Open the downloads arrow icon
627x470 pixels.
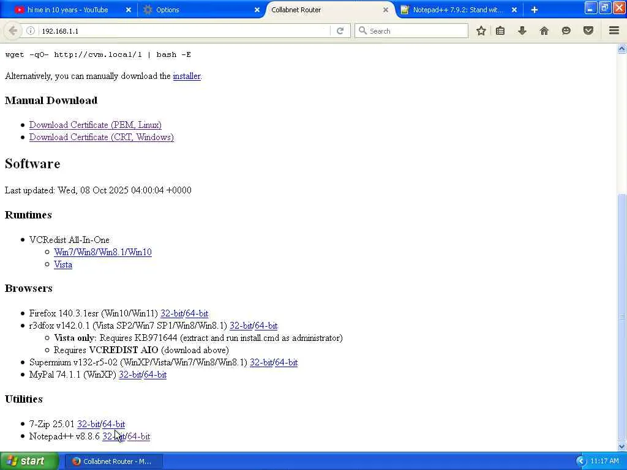pyautogui.click(x=522, y=31)
